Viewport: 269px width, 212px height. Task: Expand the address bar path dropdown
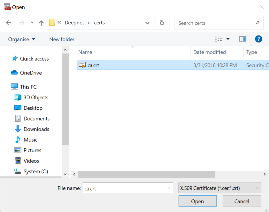tap(147, 23)
